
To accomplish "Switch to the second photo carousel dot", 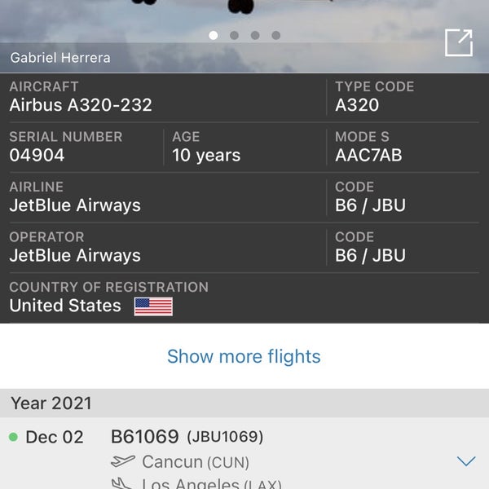I will pos(235,35).
